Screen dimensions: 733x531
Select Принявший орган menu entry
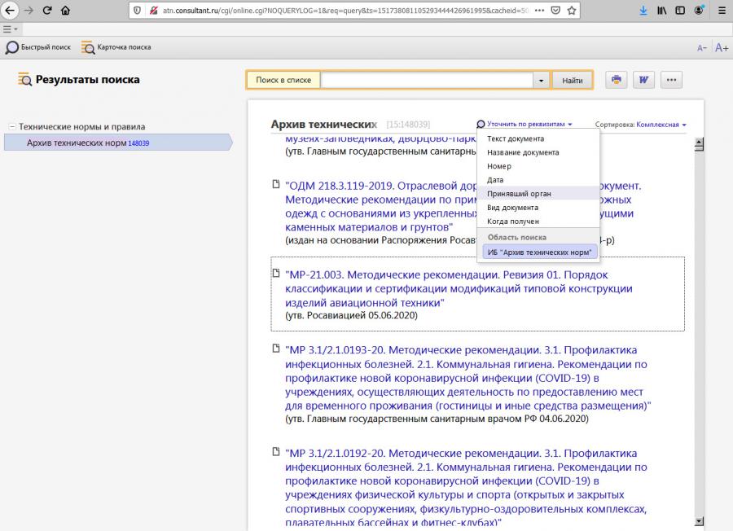tap(519, 193)
